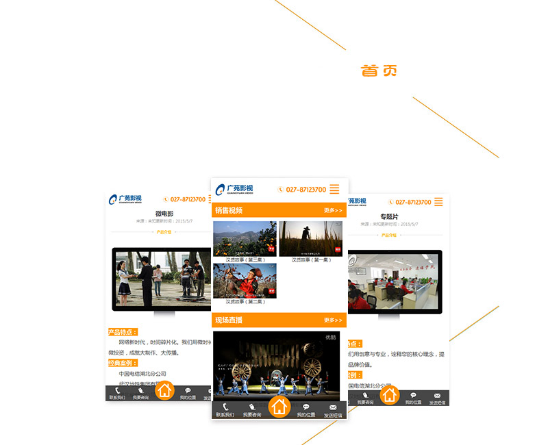Select the 现场直播 section header
The image size is (548, 445).
pyautogui.click(x=279, y=320)
